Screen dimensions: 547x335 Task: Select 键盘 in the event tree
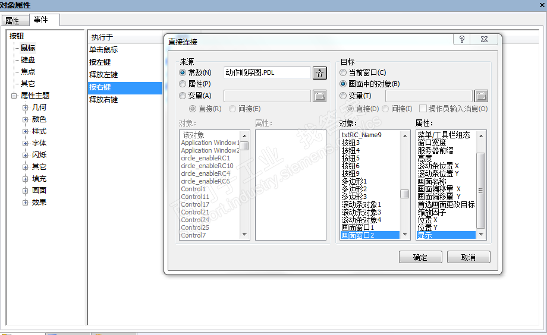pyautogui.click(x=28, y=60)
